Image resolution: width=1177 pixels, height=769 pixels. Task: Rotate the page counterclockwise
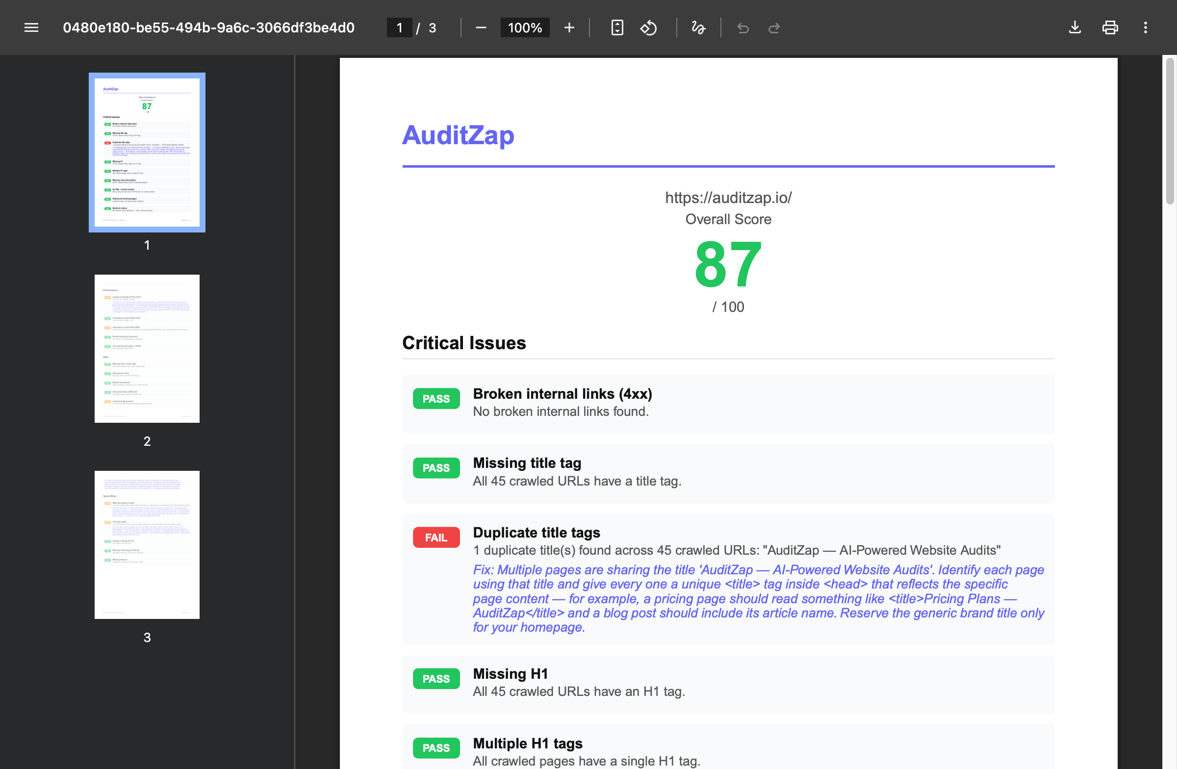[x=649, y=27]
